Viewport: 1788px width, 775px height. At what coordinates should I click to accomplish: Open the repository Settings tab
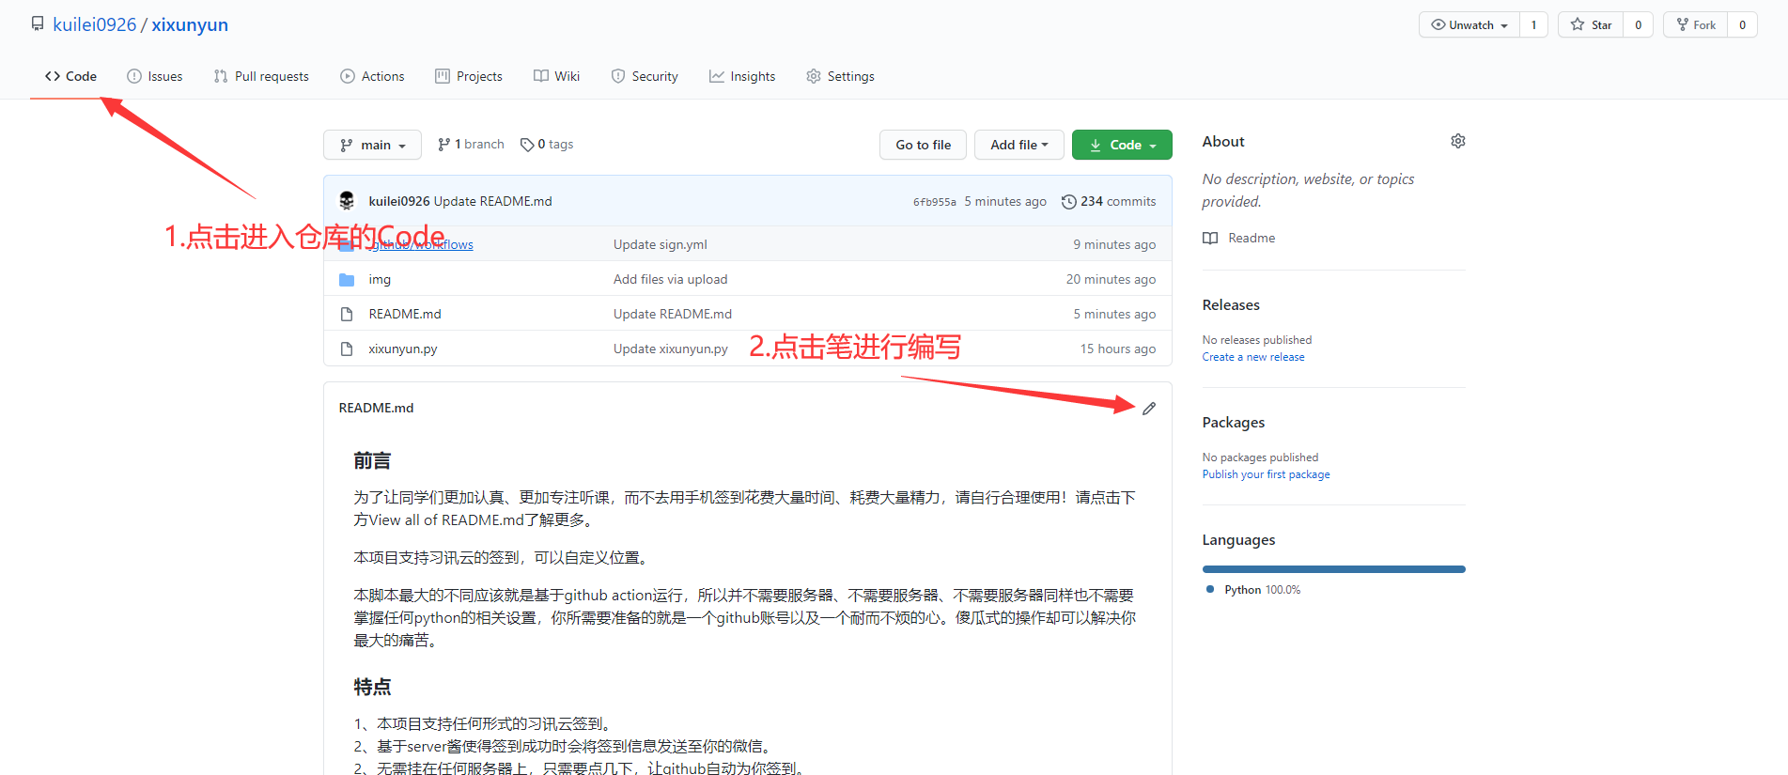[840, 76]
